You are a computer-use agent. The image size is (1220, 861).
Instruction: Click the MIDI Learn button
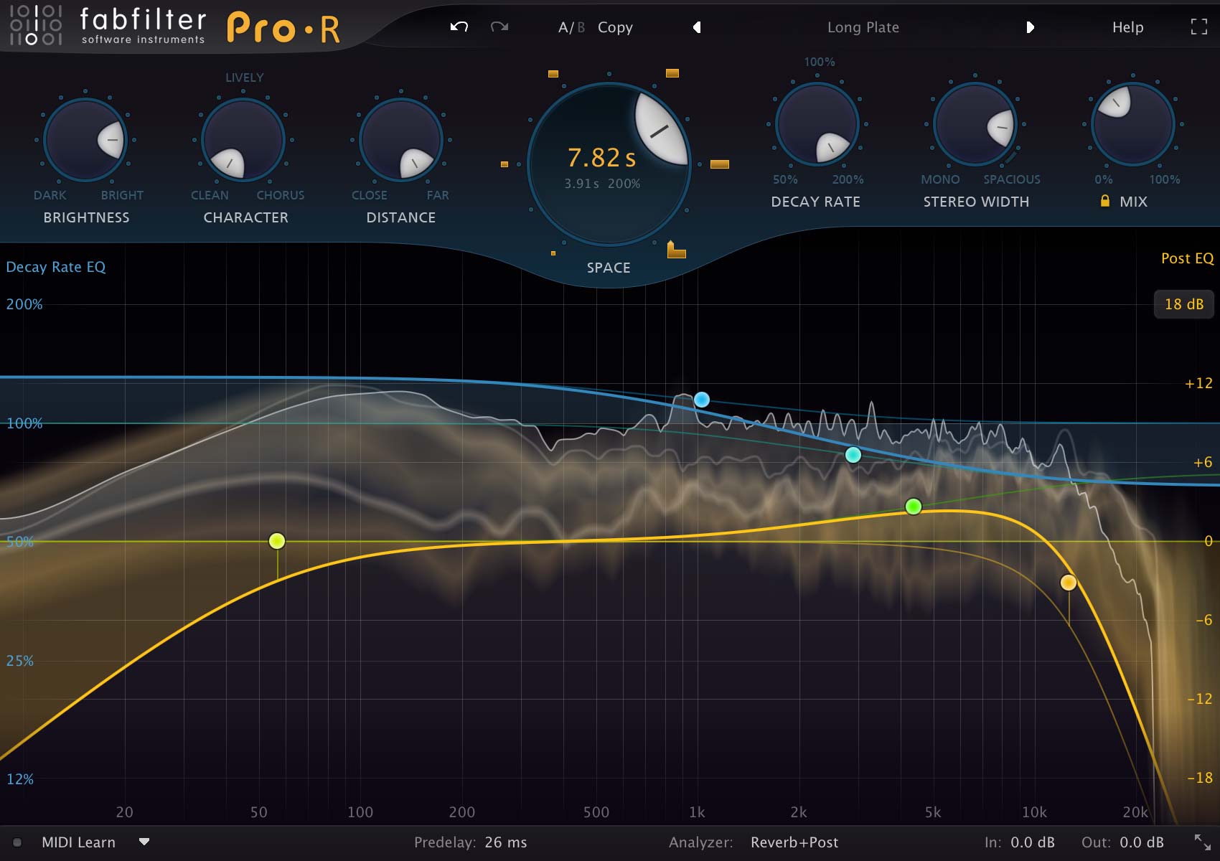click(x=78, y=842)
